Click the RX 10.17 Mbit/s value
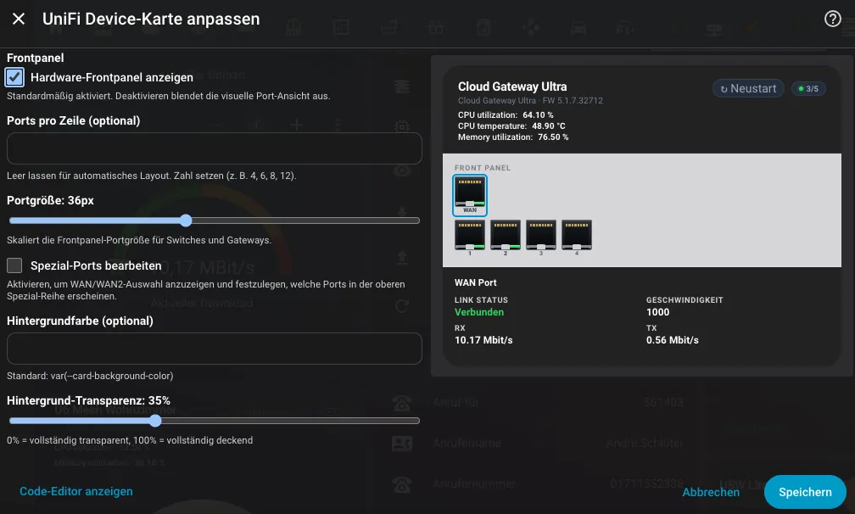The image size is (855, 514). pyautogui.click(x=483, y=340)
